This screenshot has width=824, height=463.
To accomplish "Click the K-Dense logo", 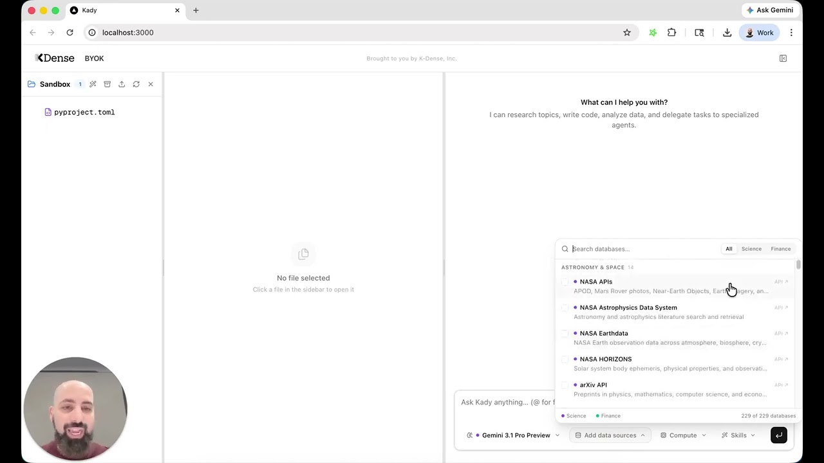I will pos(55,58).
